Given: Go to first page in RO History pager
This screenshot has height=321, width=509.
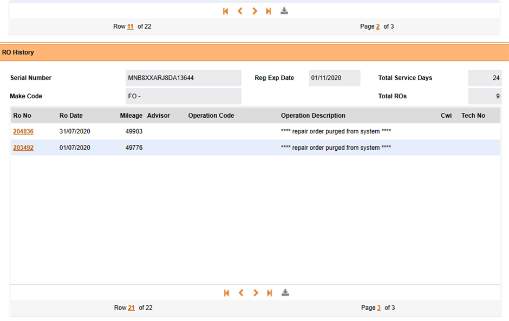Looking at the screenshot, I should click(x=226, y=293).
